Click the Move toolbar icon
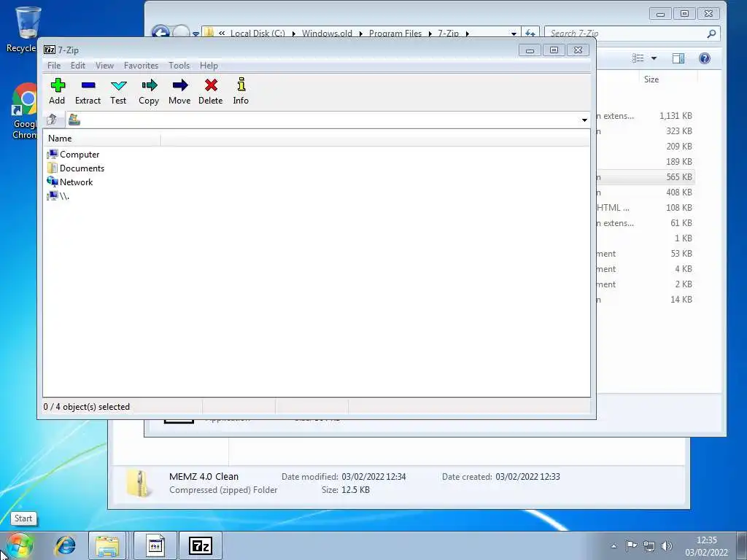Viewport: 747px width, 560px height. point(179,91)
